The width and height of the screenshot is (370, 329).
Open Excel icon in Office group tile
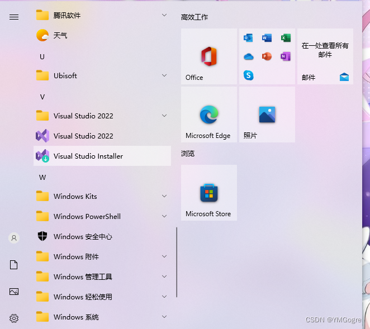(286, 38)
